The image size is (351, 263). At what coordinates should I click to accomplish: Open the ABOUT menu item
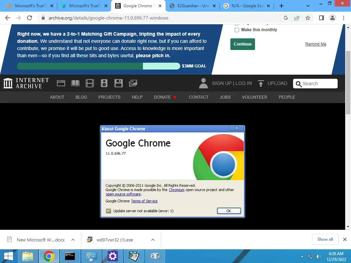tap(57, 97)
